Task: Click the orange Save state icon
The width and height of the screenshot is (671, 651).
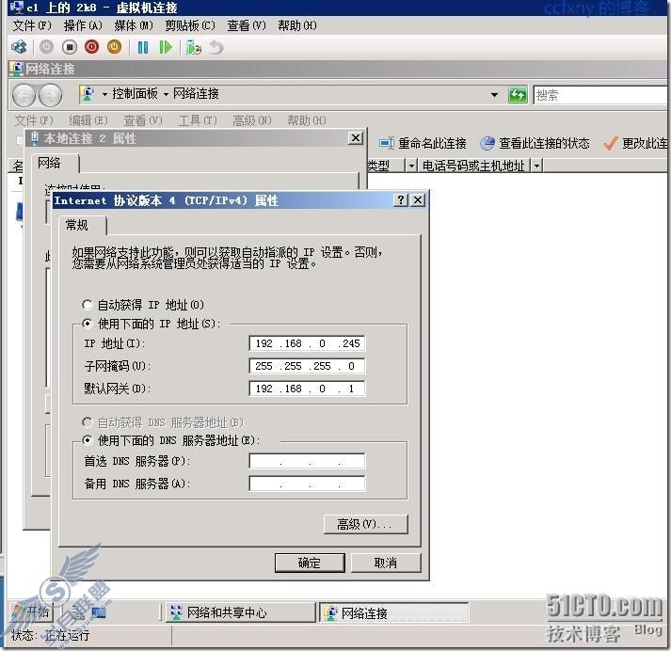Action: coord(114,47)
